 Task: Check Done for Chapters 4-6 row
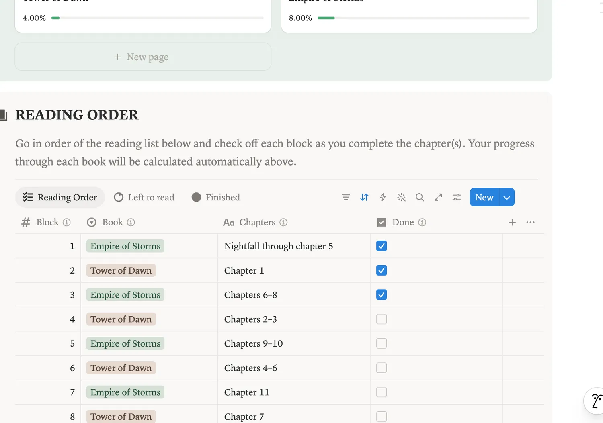[x=381, y=368]
